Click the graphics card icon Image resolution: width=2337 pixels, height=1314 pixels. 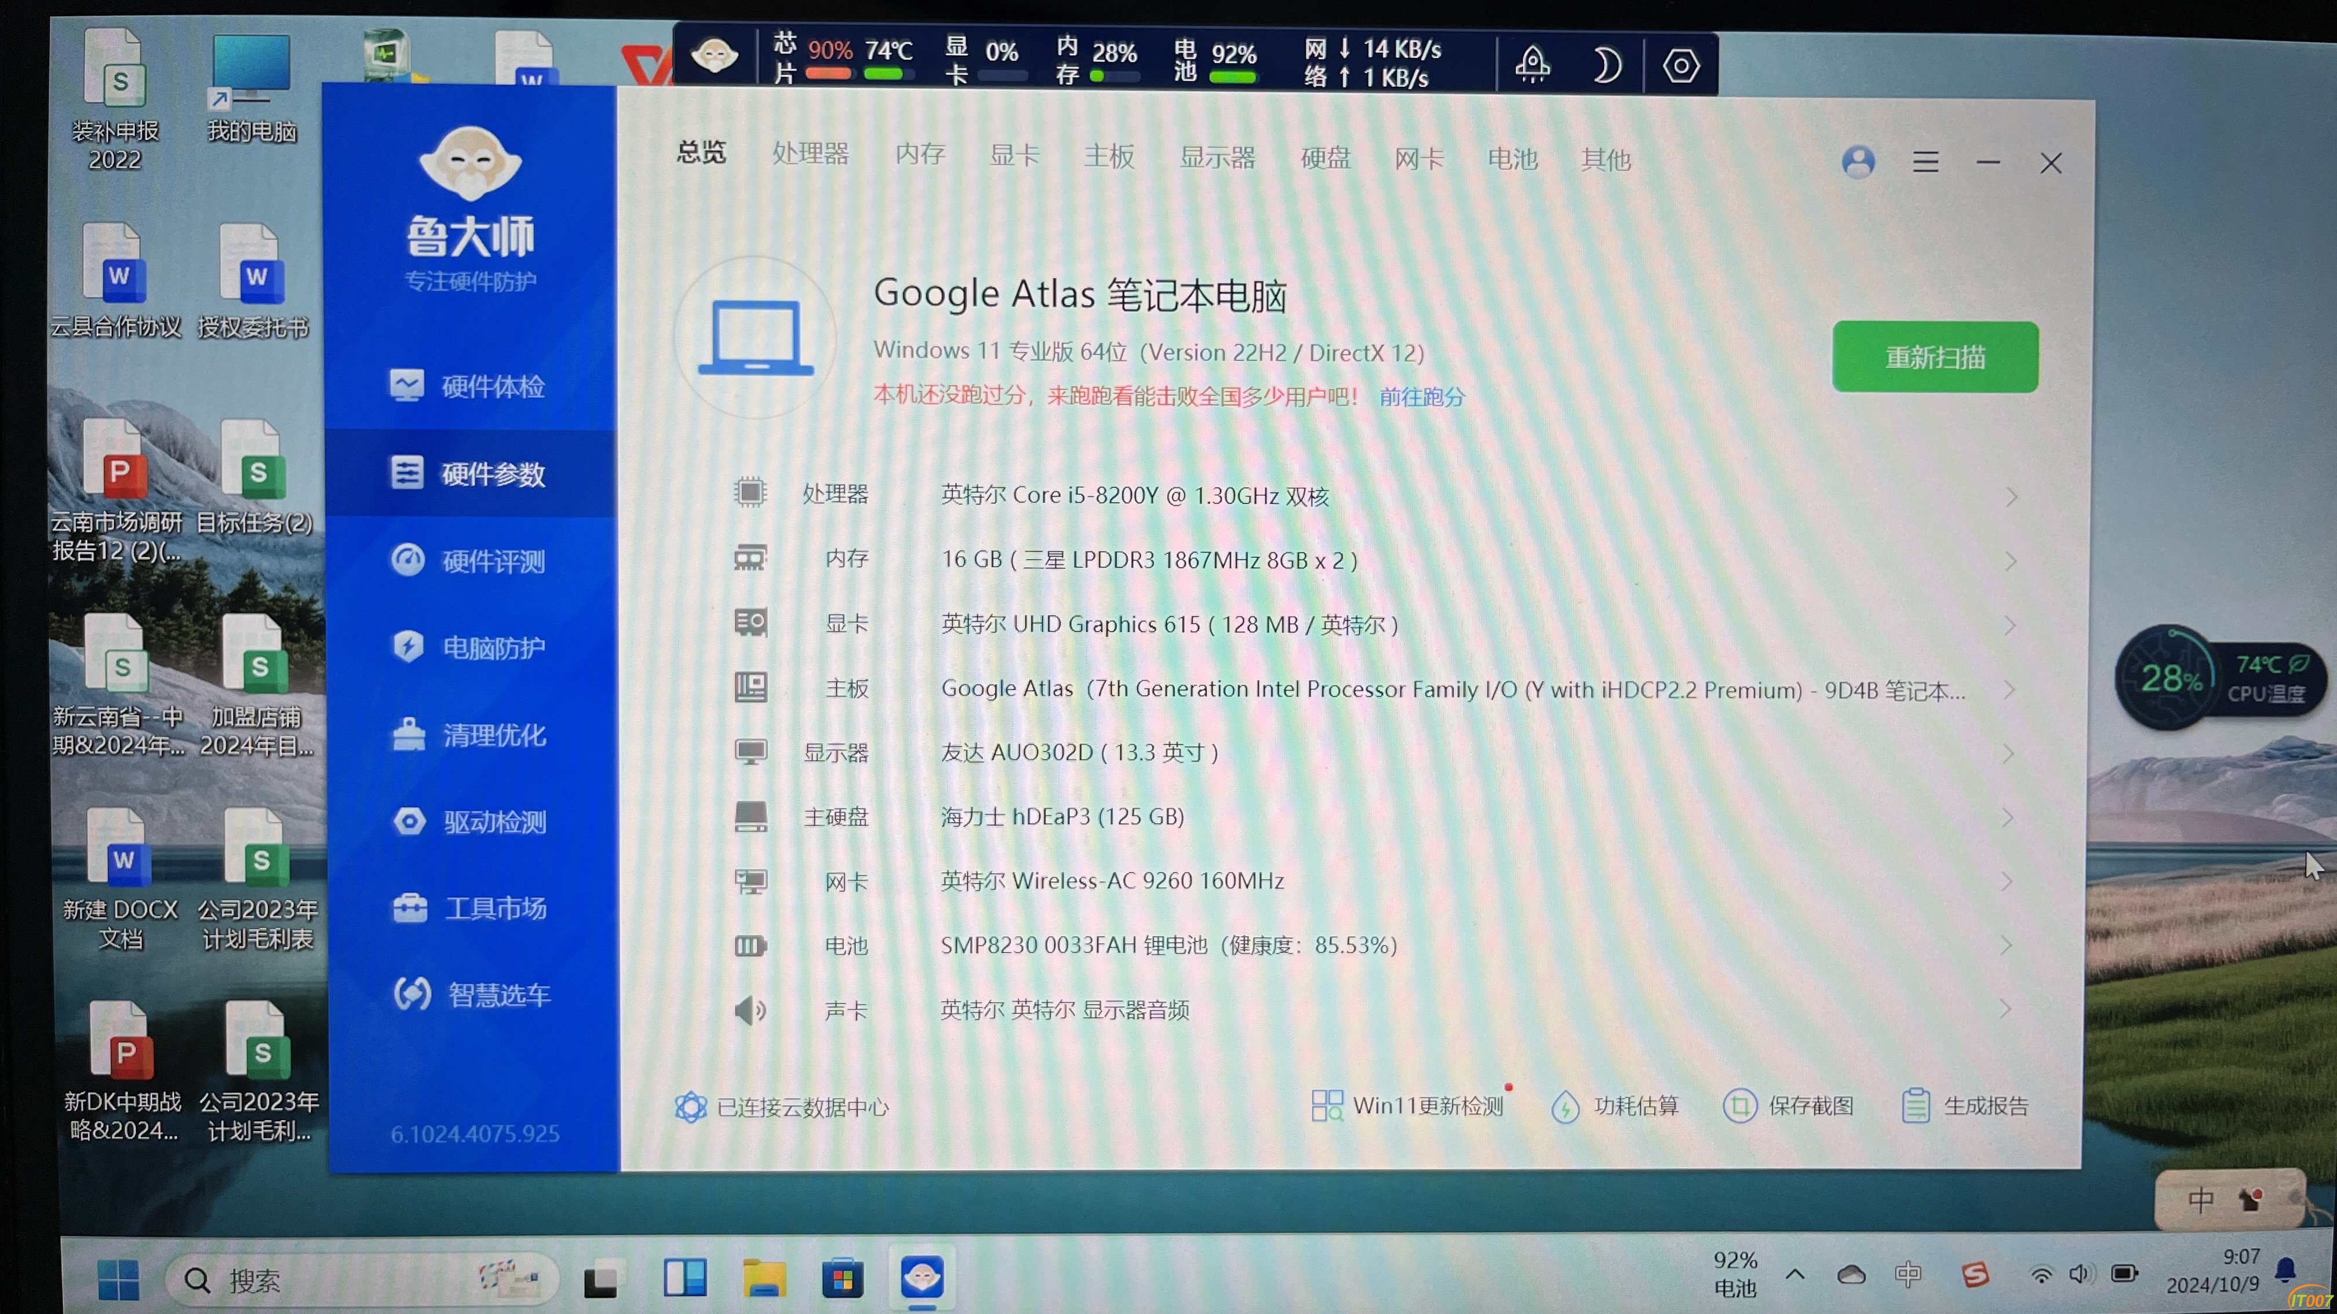tap(750, 622)
